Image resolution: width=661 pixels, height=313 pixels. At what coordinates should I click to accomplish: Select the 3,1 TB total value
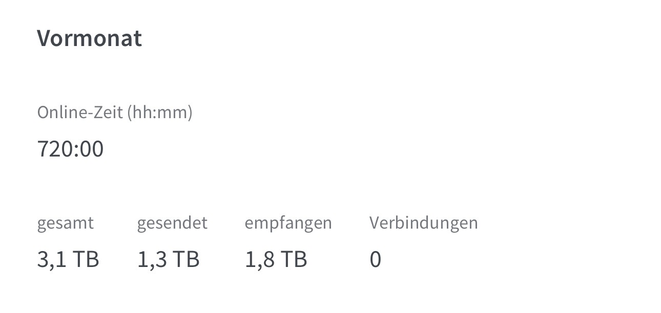pyautogui.click(x=68, y=260)
